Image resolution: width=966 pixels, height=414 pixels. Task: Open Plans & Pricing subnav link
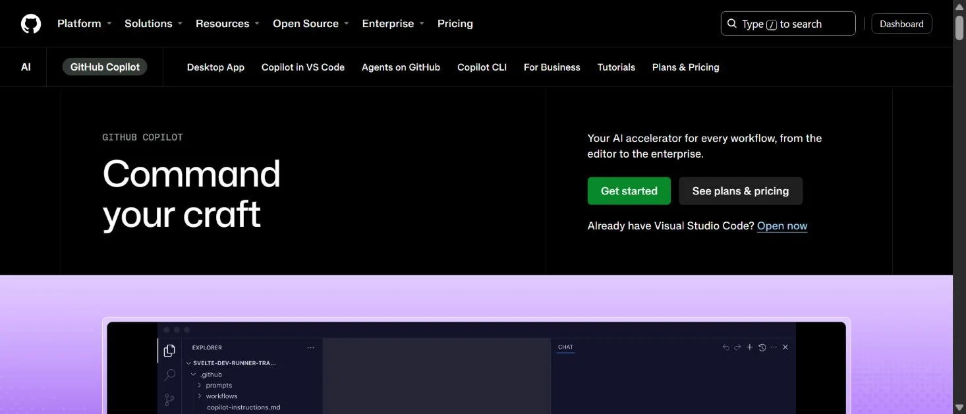[x=685, y=67]
